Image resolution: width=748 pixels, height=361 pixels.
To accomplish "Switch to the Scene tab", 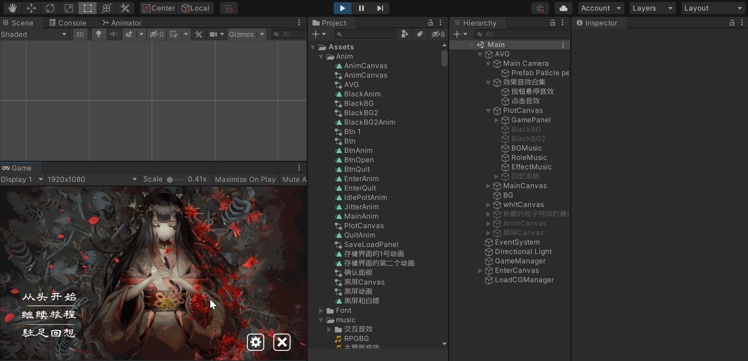I will click(x=18, y=23).
